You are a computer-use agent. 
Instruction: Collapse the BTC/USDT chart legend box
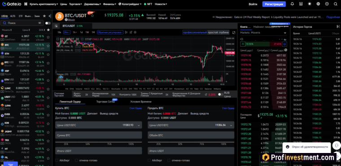[x=58, y=39]
